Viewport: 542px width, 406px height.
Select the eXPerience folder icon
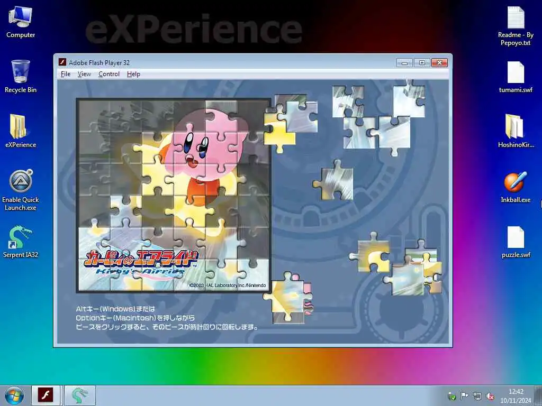(x=21, y=131)
